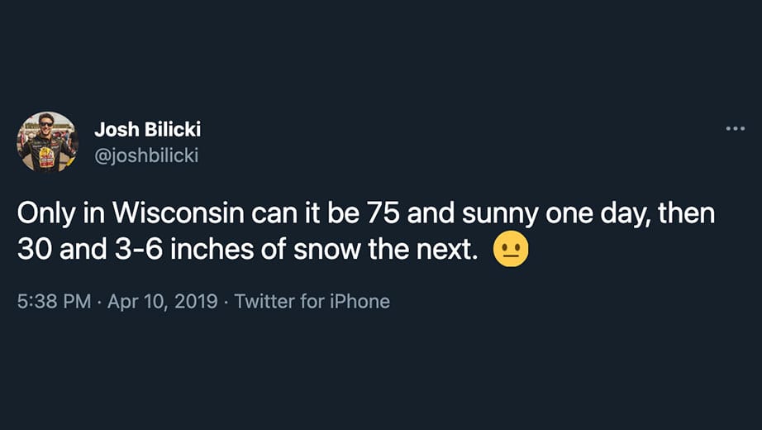Select the word iPhone in tweet source

pos(360,301)
